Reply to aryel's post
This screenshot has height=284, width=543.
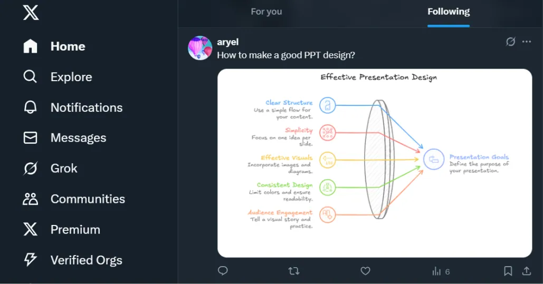pos(223,271)
